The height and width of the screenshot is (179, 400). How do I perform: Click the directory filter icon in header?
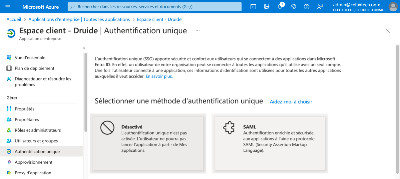click(266, 7)
